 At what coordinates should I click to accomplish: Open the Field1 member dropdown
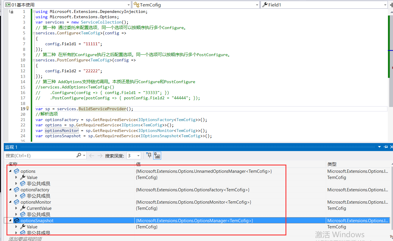click(385, 5)
